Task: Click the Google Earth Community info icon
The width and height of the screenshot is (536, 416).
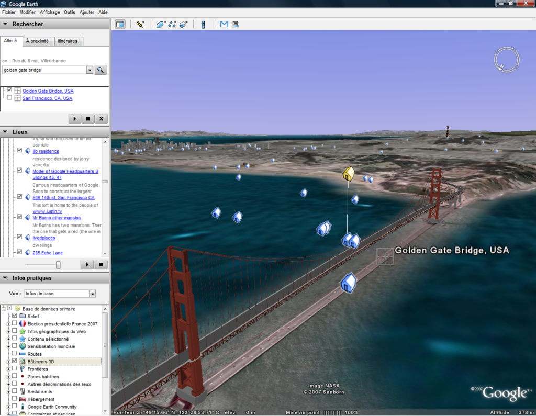Action: (23, 407)
